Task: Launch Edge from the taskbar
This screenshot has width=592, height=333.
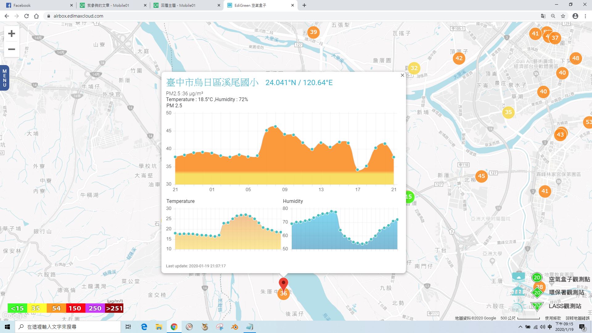Action: (144, 327)
